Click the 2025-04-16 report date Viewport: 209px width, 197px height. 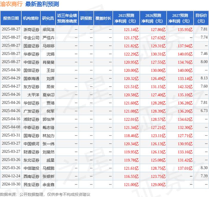pyautogui.click(x=11, y=119)
